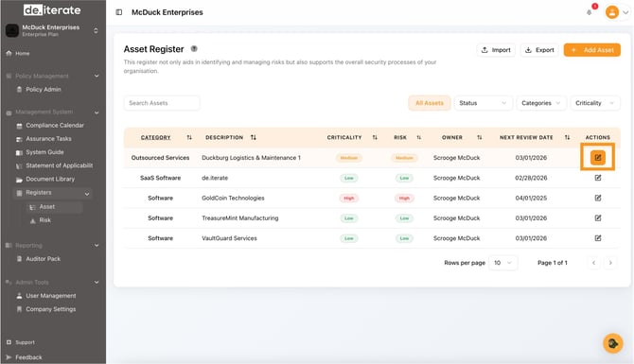Image resolution: width=634 pixels, height=364 pixels.
Task: Open the notifications bell
Action: coord(590,12)
